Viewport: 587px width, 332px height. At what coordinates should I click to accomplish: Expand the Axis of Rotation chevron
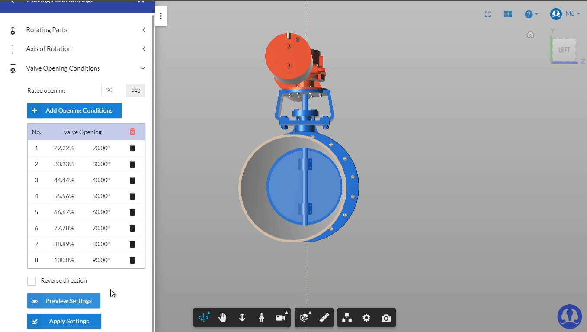(144, 49)
